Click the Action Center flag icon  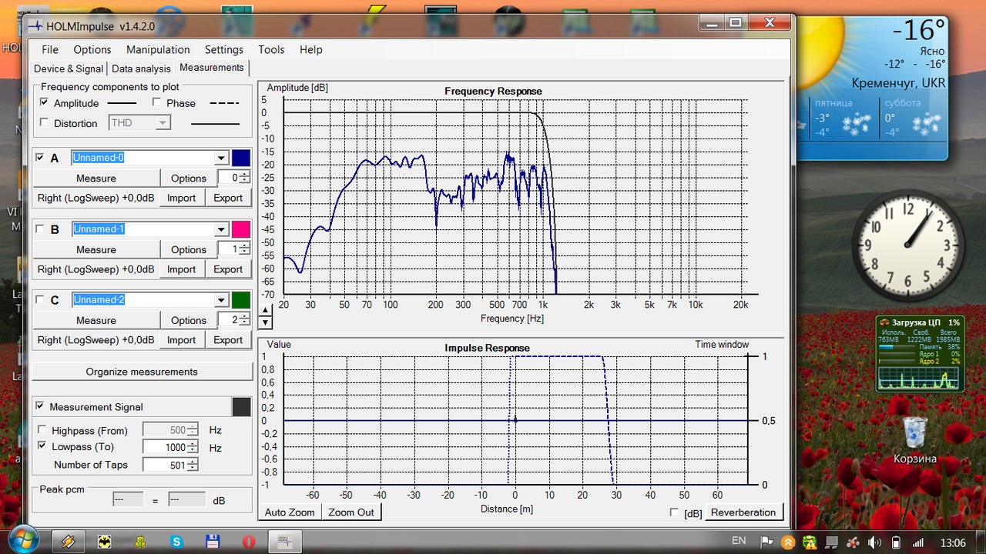767,542
